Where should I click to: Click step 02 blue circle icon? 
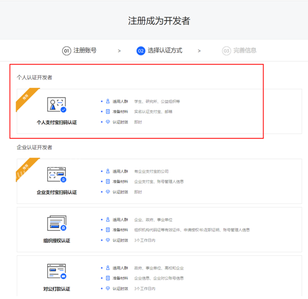140,51
